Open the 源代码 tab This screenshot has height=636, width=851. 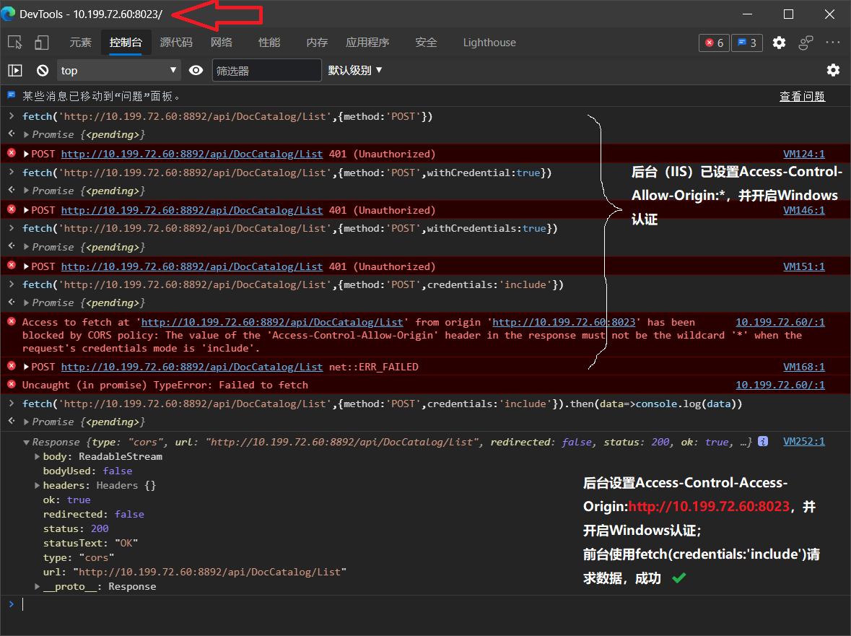point(176,43)
